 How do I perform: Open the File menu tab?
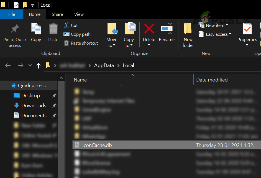pyautogui.click(x=12, y=14)
